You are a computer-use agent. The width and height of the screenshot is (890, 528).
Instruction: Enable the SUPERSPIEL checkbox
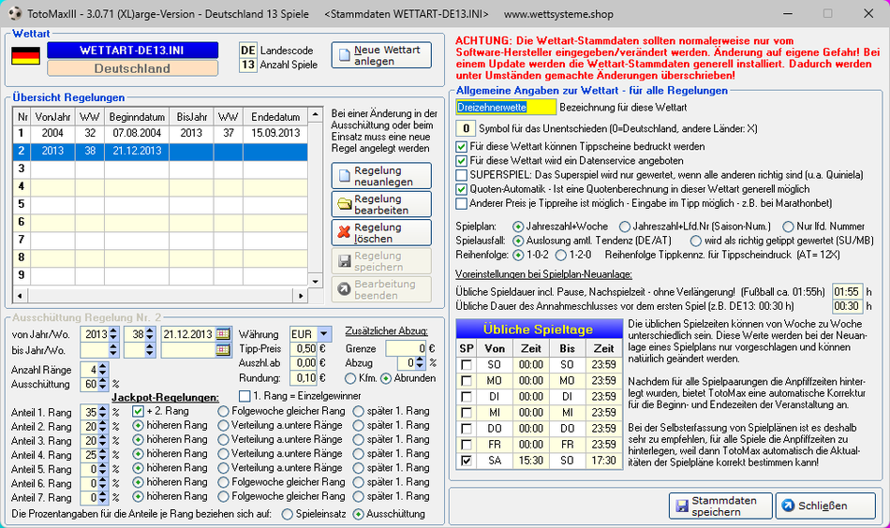click(x=462, y=175)
